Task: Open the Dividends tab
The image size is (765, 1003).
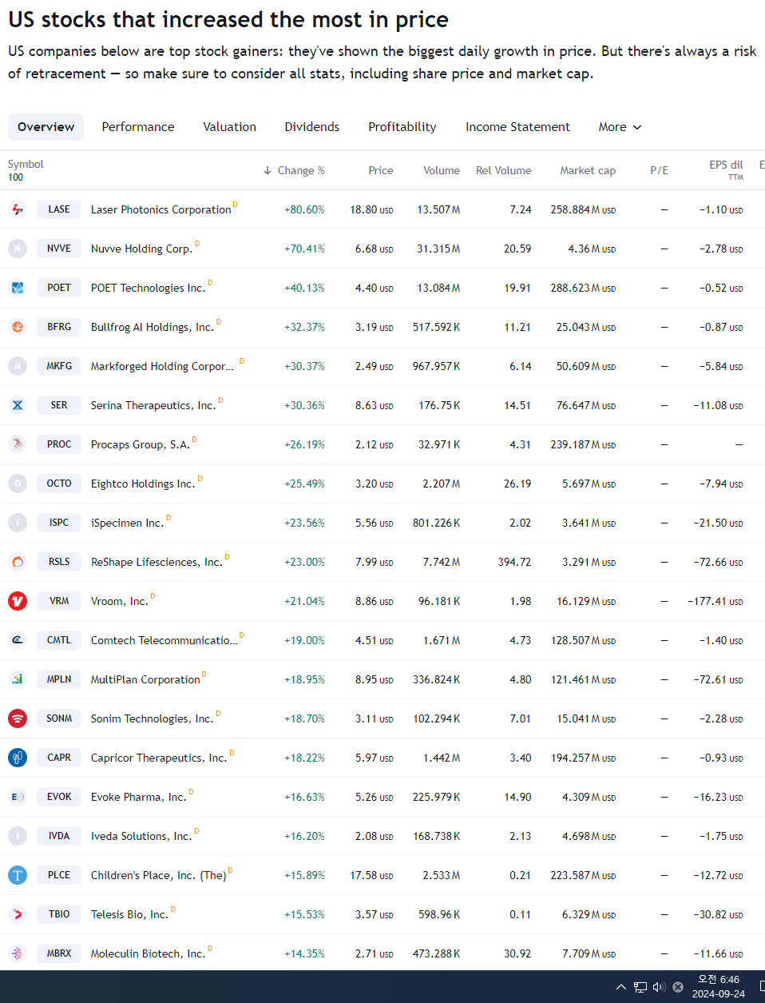Action: [x=312, y=127]
